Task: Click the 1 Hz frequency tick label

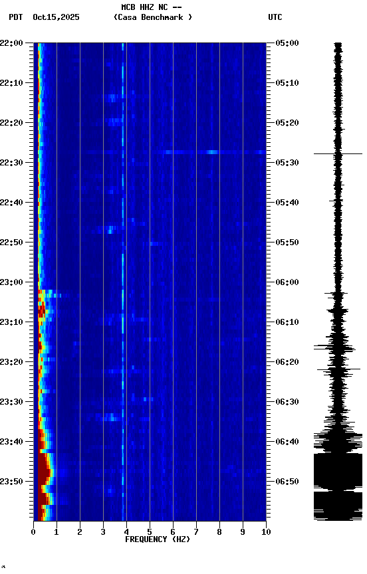Action: pos(57,533)
